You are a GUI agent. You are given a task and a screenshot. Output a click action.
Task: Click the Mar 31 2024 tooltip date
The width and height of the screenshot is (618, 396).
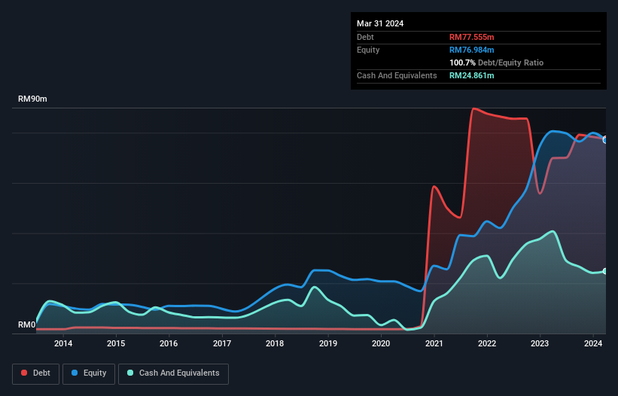[x=380, y=23]
